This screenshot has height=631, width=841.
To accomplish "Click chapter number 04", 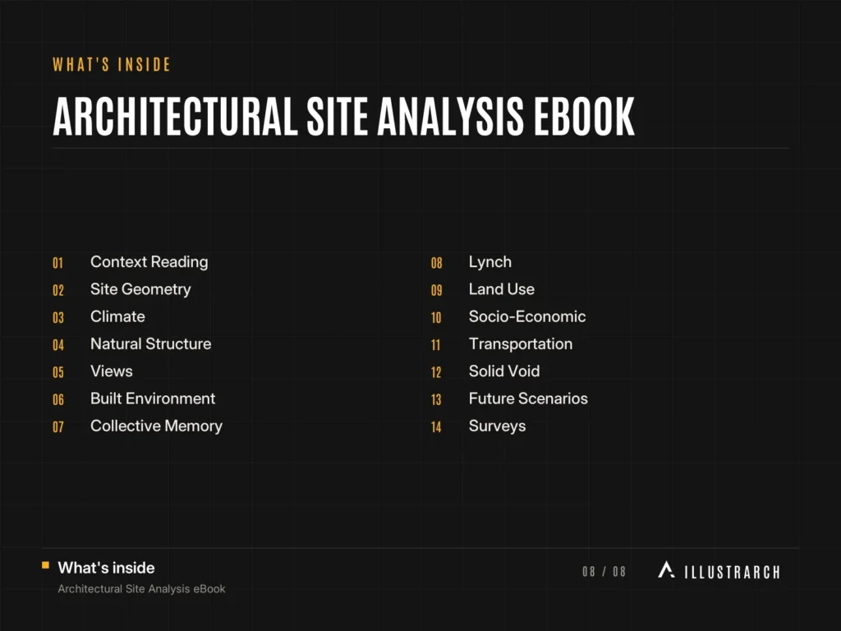I will click(x=58, y=345).
